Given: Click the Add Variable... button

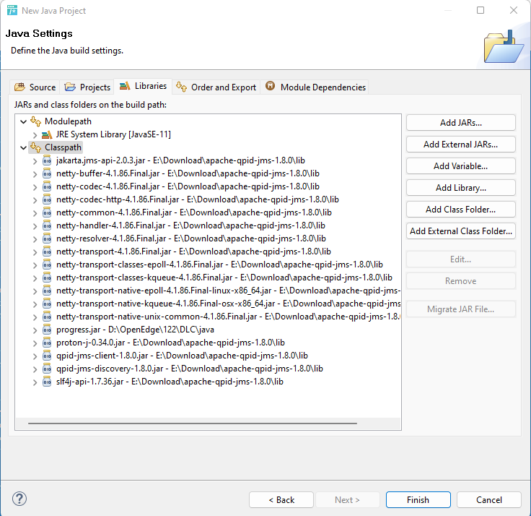Looking at the screenshot, I should pyautogui.click(x=461, y=166).
